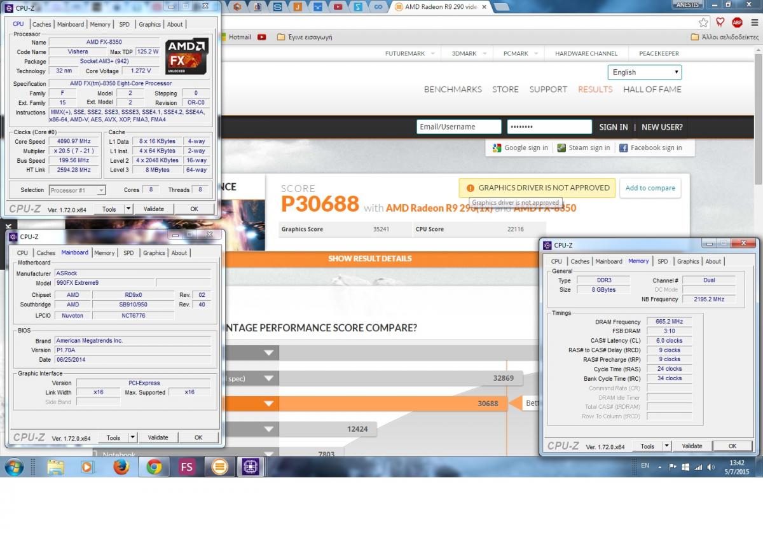Switch to Chrome in the taskbar
Image resolution: width=763 pixels, height=543 pixels.
point(154,467)
